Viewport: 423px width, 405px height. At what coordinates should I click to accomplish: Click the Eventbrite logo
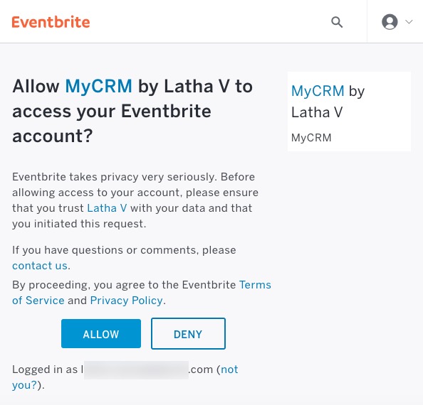pos(51,22)
